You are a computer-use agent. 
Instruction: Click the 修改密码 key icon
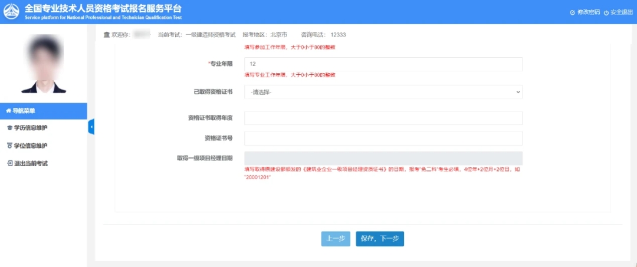572,12
